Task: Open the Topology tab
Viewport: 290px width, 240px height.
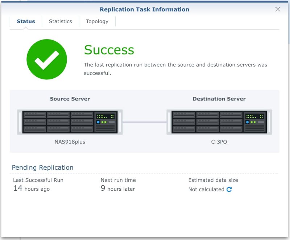Action: [x=97, y=21]
